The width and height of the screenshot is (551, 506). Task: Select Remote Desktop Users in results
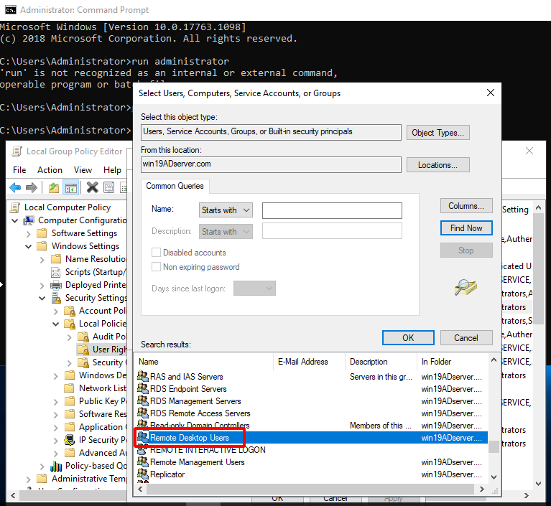(311, 438)
